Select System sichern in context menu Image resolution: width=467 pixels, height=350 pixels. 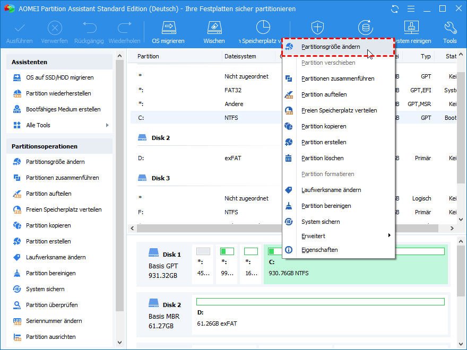(x=339, y=222)
